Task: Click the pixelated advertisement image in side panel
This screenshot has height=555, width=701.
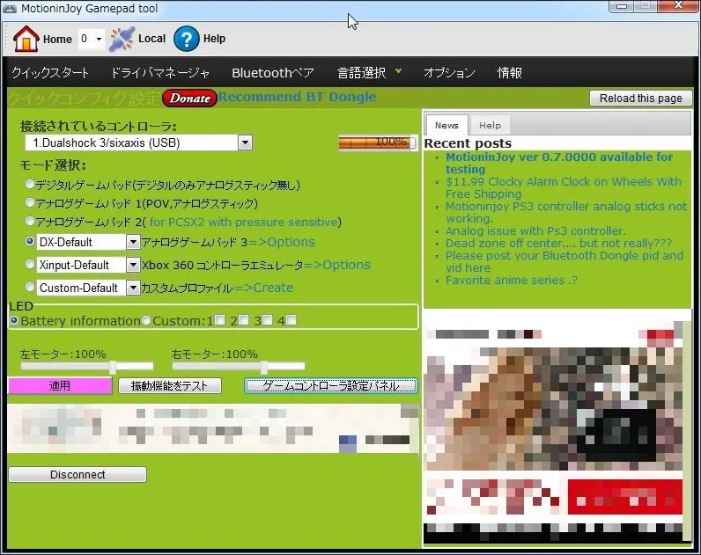Action: (x=553, y=433)
